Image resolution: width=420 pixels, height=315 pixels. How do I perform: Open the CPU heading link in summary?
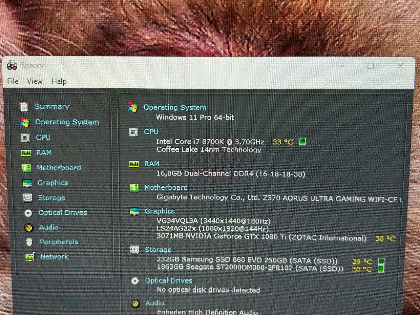tap(151, 132)
